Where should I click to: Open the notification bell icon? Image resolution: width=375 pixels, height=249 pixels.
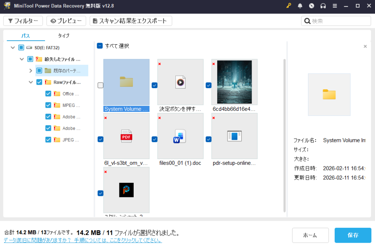[300, 6]
